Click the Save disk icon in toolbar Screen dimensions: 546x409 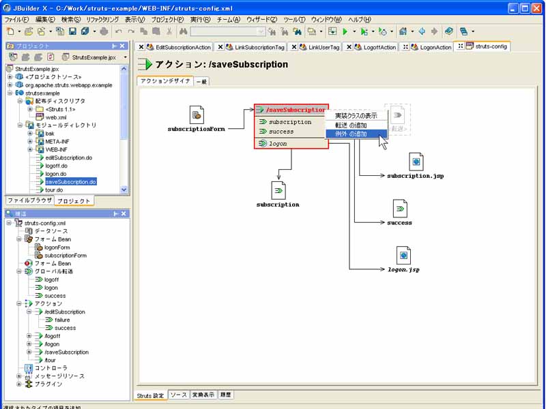[x=72, y=31]
